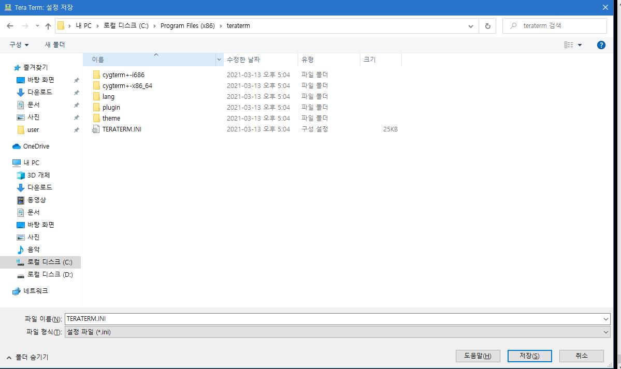This screenshot has width=621, height=369.
Task: Create new folder with 새 폴더
Action: 55,45
